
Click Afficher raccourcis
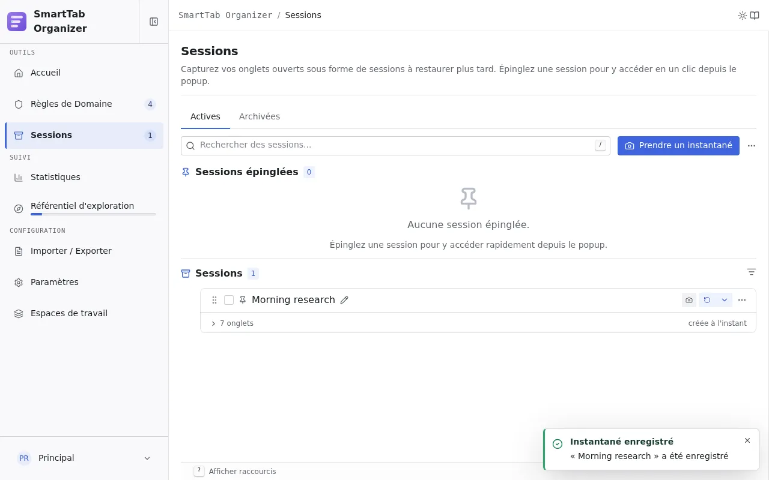coord(242,472)
